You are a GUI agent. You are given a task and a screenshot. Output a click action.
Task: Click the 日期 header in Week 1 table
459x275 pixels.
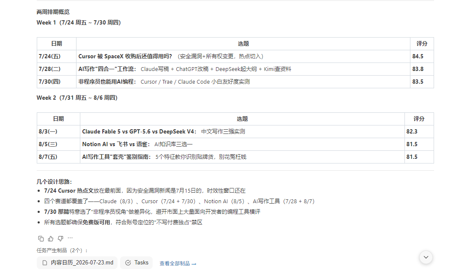pyautogui.click(x=57, y=44)
